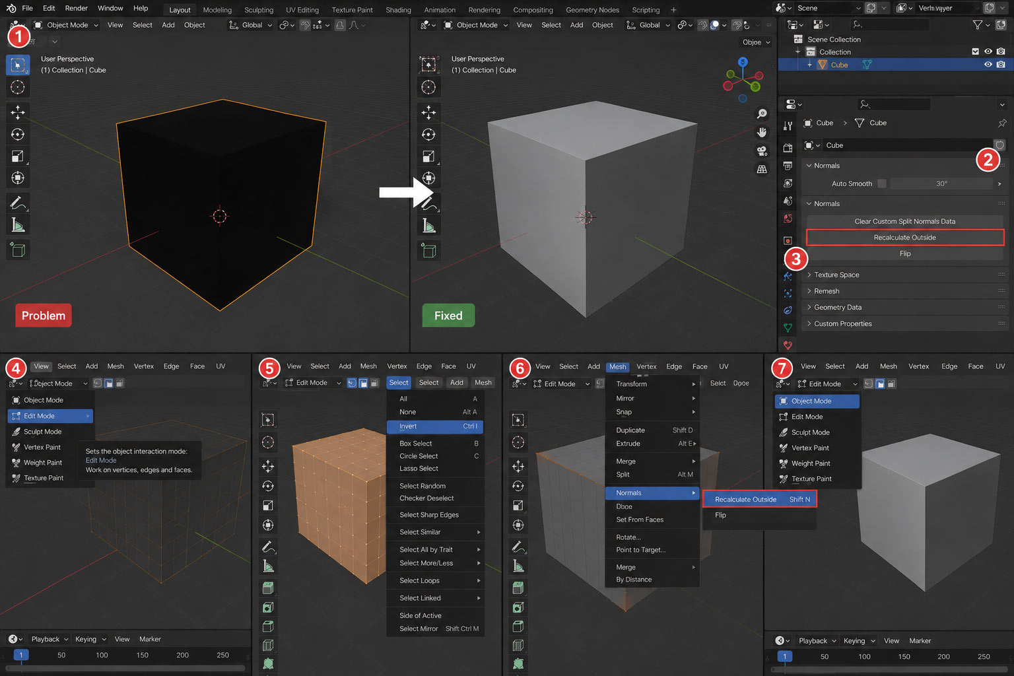The image size is (1014, 676).
Task: Open the Material properties tab icon
Action: [788, 345]
